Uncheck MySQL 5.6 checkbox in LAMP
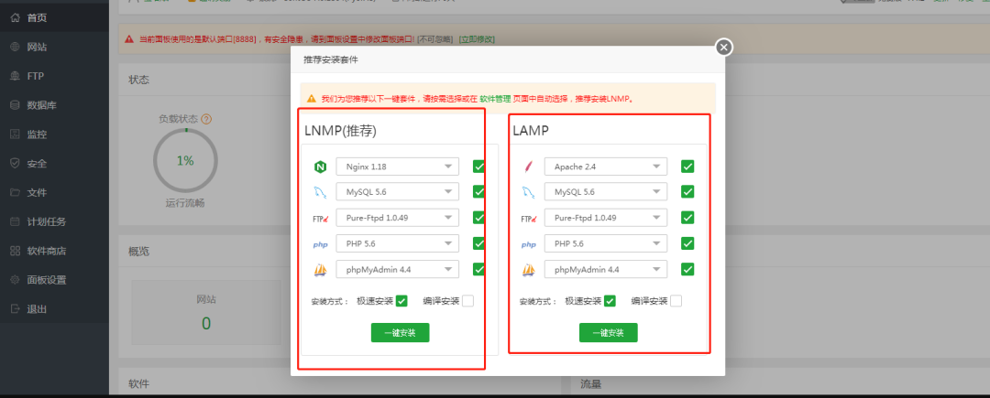Viewport: 990px width, 398px height. tap(687, 191)
